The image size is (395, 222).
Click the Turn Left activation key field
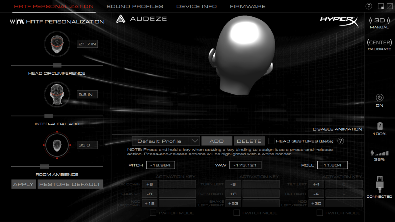tap(261, 184)
